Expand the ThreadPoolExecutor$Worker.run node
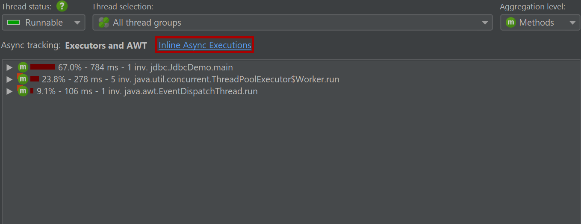Screen dimensions: 581x224 9,79
